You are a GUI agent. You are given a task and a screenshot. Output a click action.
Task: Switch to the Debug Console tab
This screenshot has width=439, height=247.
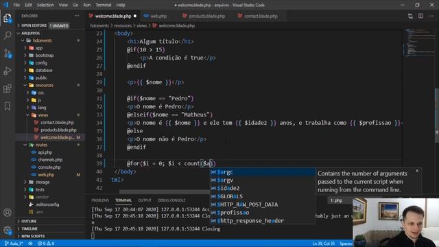pyautogui.click(x=171, y=200)
